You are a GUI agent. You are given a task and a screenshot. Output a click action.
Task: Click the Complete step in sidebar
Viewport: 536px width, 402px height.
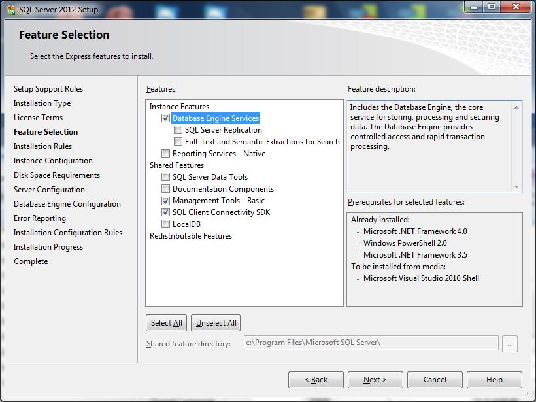[x=31, y=261]
